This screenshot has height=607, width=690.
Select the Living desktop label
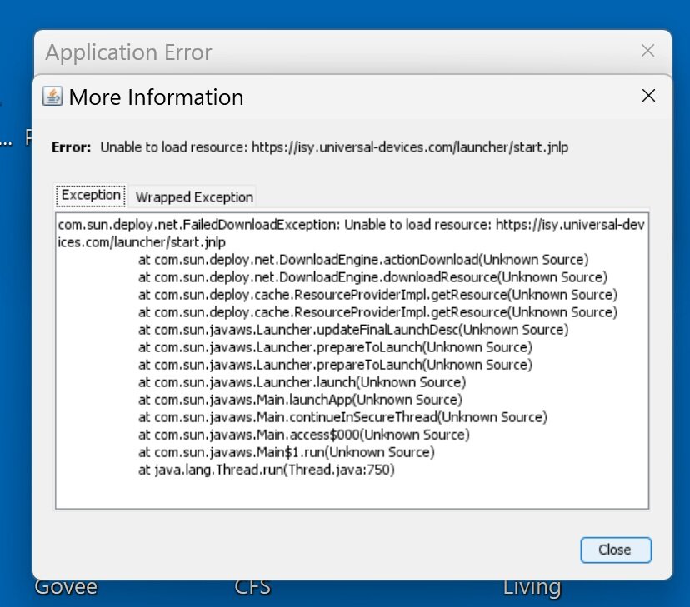click(x=532, y=588)
